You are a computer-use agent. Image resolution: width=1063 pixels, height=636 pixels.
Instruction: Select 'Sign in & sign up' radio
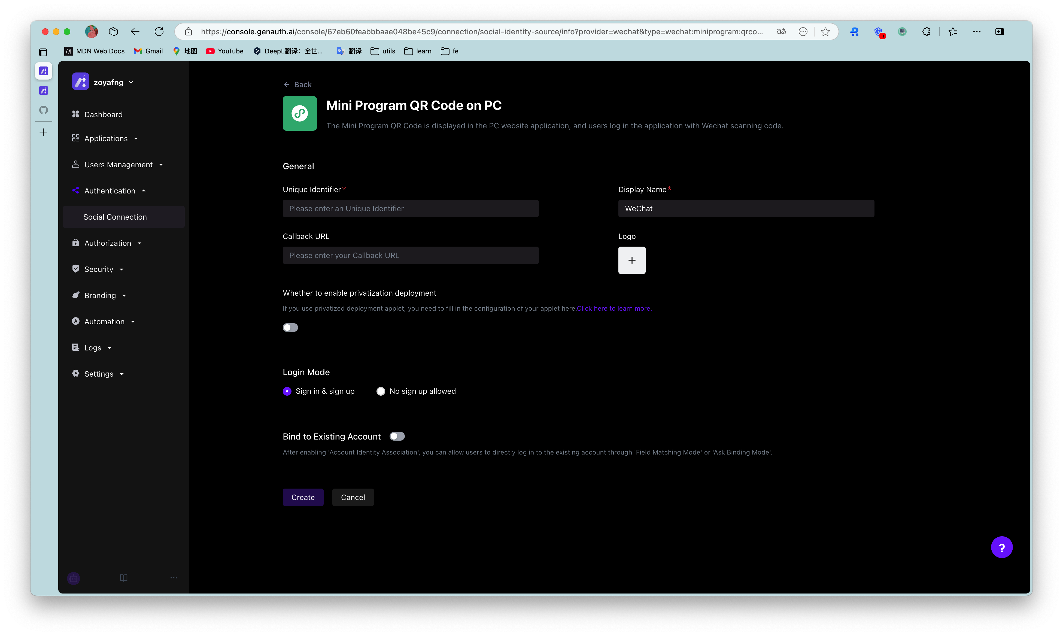[287, 391]
